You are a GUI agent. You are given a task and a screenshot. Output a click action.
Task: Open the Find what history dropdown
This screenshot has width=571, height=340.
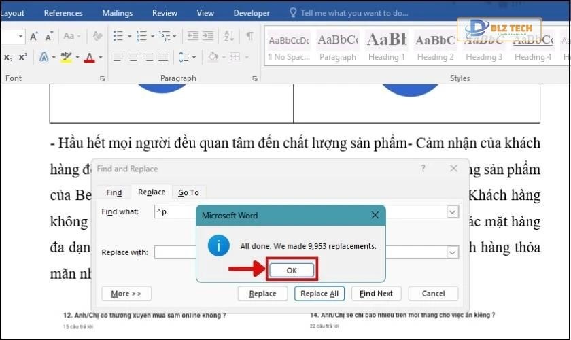pyautogui.click(x=453, y=212)
